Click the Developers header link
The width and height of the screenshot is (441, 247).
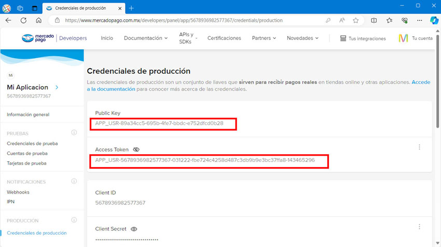coord(73,38)
